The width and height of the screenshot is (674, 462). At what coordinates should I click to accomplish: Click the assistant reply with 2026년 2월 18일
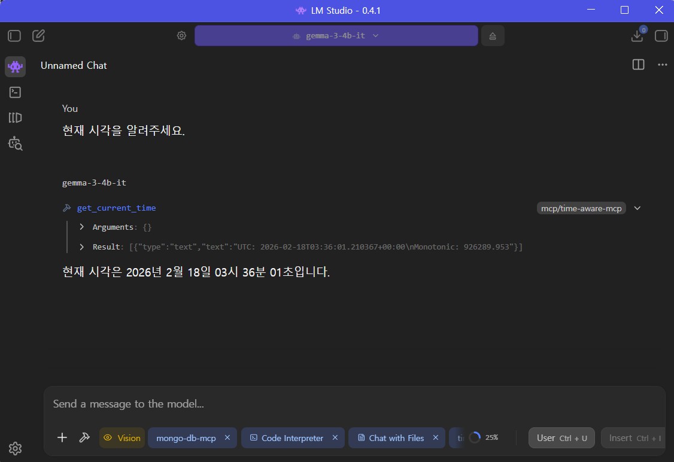coord(196,272)
